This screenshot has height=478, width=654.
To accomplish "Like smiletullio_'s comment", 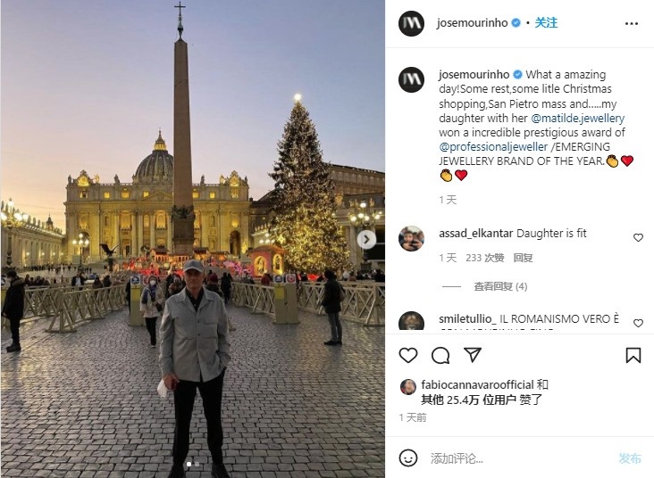I will click(x=638, y=323).
